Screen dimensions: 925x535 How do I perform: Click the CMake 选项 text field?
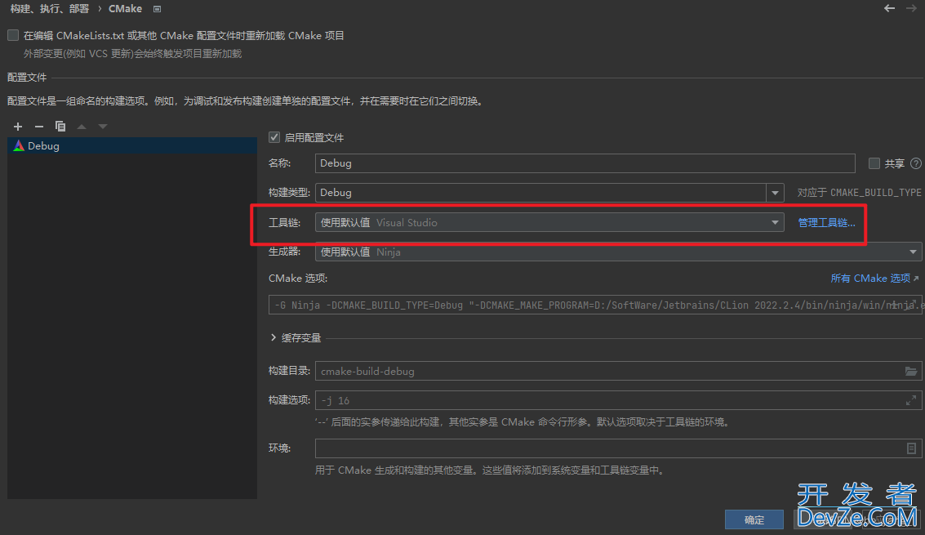point(594,305)
